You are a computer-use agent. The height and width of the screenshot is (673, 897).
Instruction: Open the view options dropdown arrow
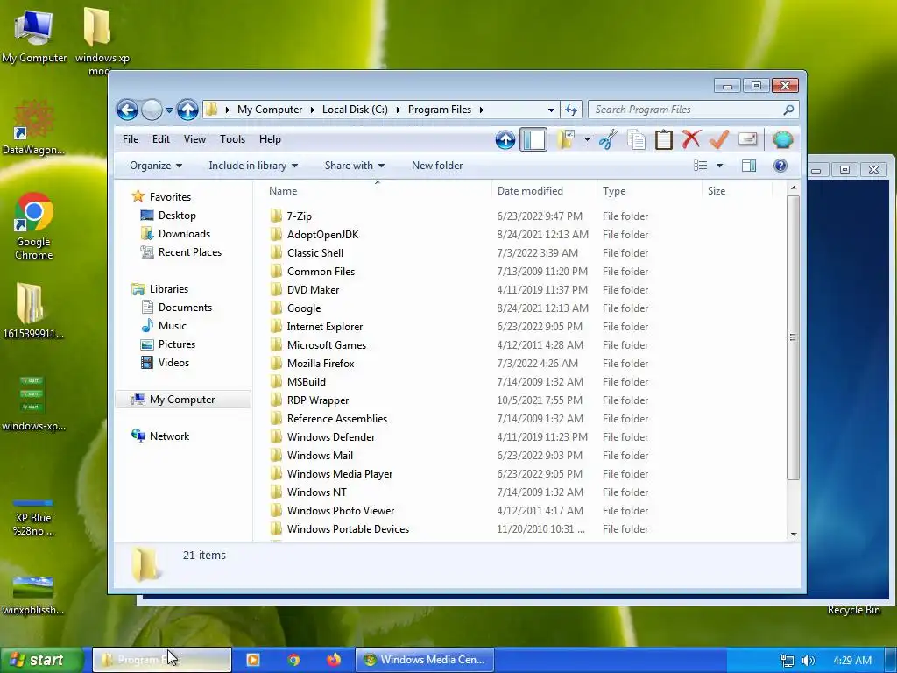720,166
